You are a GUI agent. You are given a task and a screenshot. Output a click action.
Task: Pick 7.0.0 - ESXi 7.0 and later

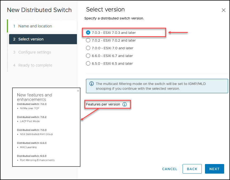(88, 48)
